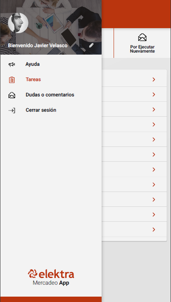Click the pencil edit icon in profile header

pyautogui.click(x=91, y=46)
